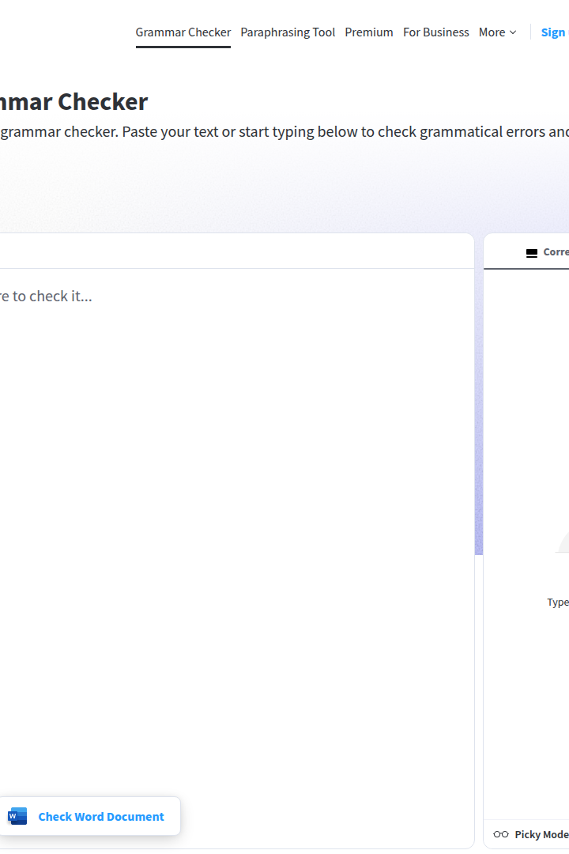Expand the More dropdown menu

click(x=497, y=32)
